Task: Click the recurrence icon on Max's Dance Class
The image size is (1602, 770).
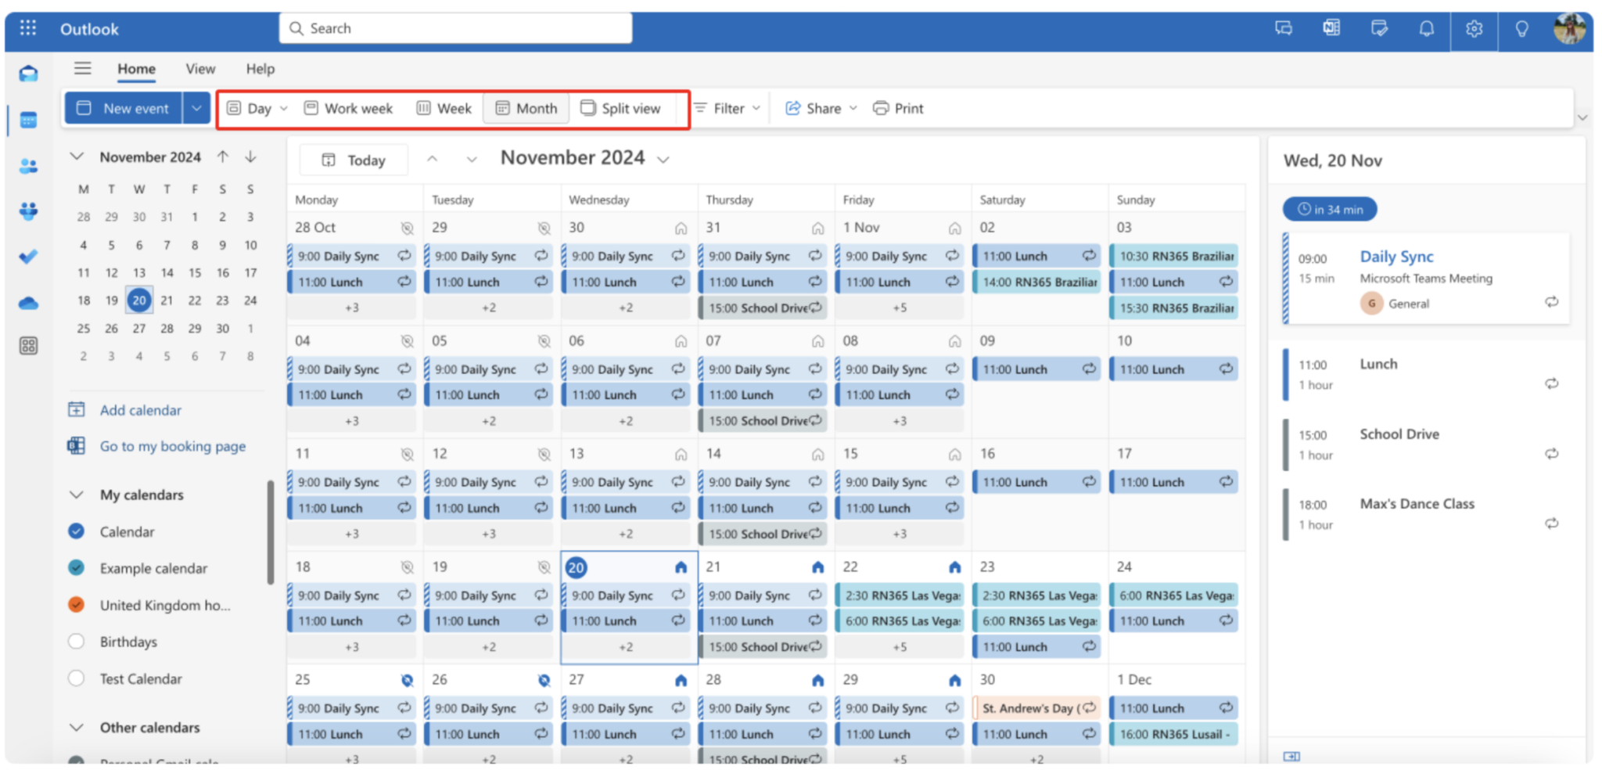Action: click(1552, 524)
